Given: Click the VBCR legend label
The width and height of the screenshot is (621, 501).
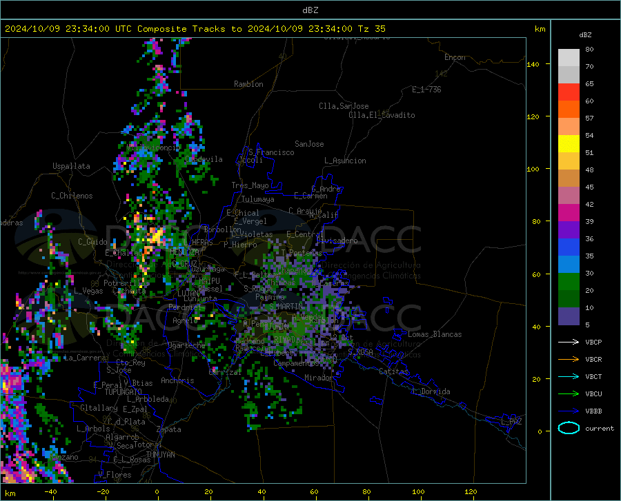Looking at the screenshot, I should tap(593, 360).
